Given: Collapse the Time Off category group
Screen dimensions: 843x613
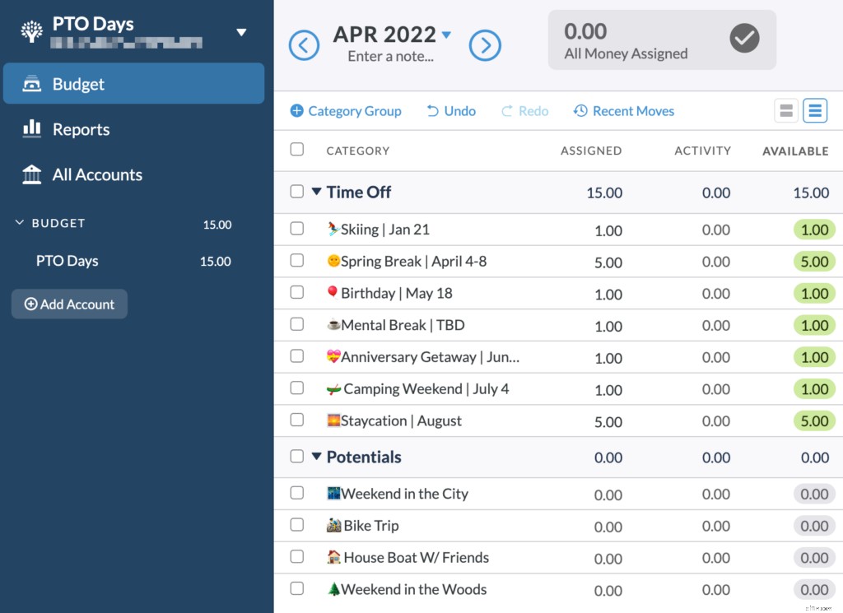Looking at the screenshot, I should tap(316, 192).
